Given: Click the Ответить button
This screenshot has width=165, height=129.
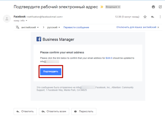Looking at the screenshot, I should pyautogui.click(x=25, y=112).
